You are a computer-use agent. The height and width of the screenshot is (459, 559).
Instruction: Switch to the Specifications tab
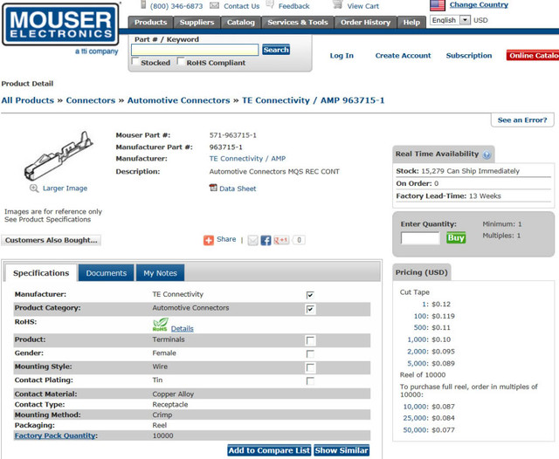41,273
